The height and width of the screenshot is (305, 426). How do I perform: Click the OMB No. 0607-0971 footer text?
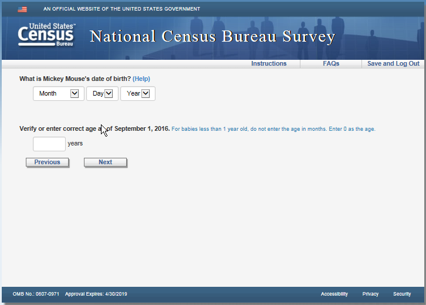[x=36, y=294]
